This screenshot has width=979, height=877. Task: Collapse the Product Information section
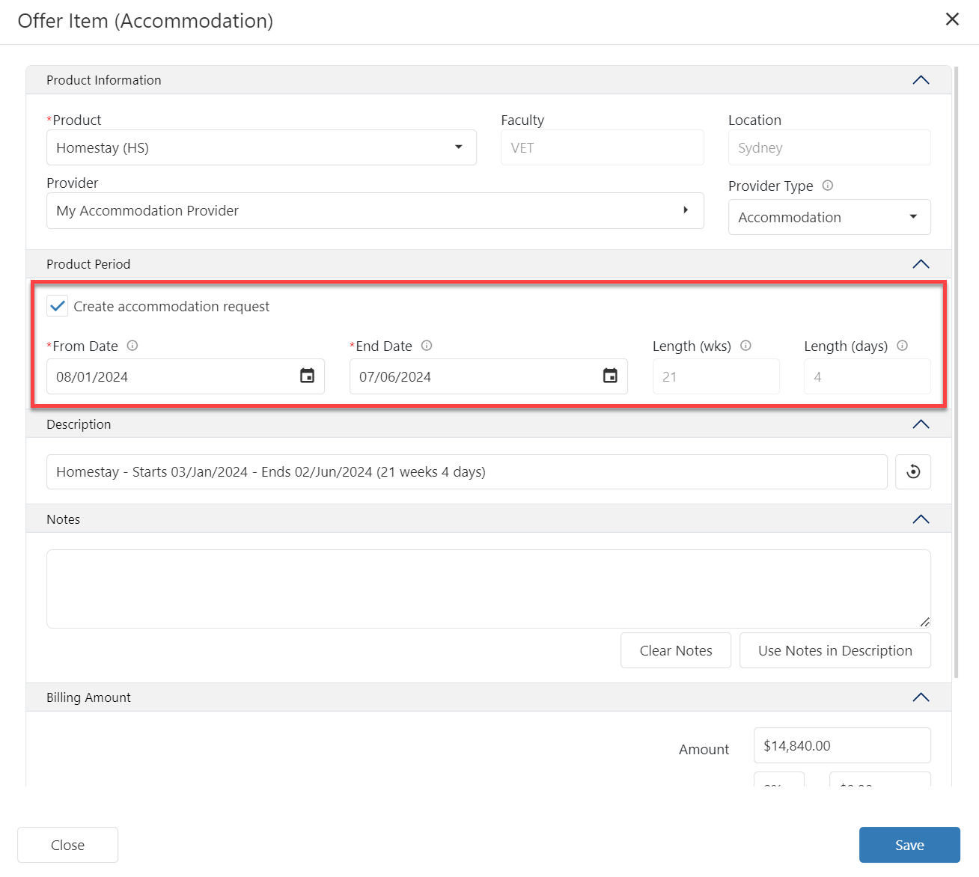coord(921,80)
